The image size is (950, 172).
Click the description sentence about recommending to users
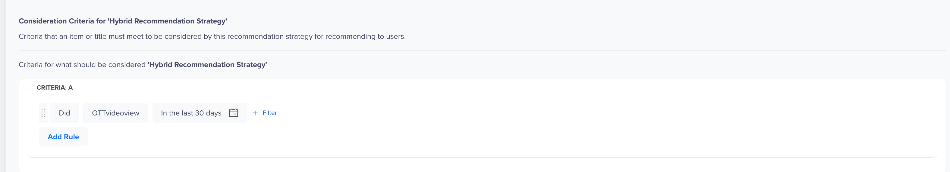[212, 36]
